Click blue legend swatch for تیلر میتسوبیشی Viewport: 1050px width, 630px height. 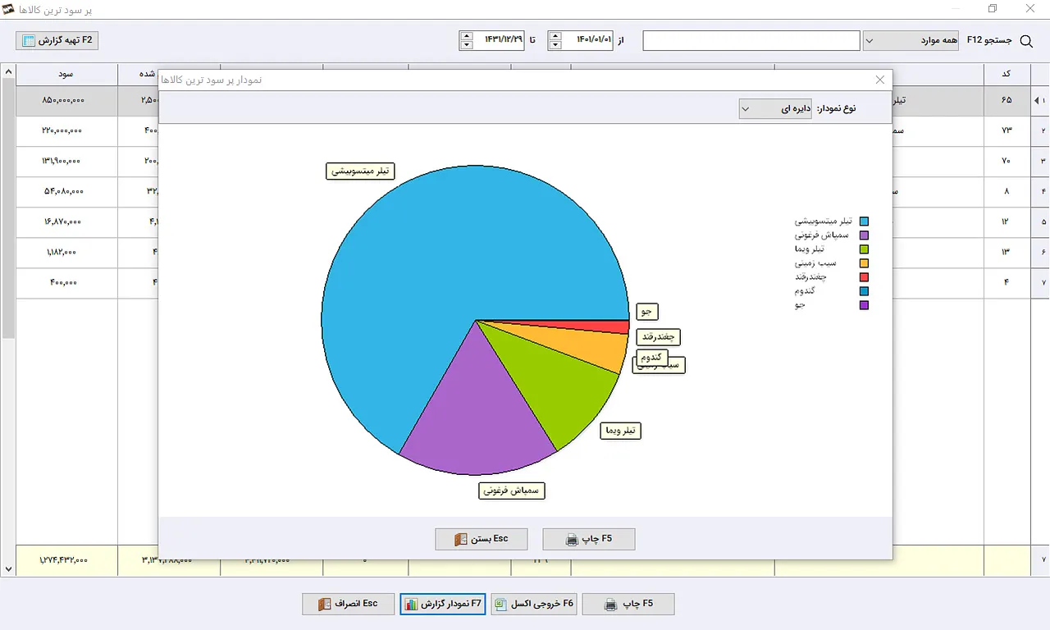864,221
